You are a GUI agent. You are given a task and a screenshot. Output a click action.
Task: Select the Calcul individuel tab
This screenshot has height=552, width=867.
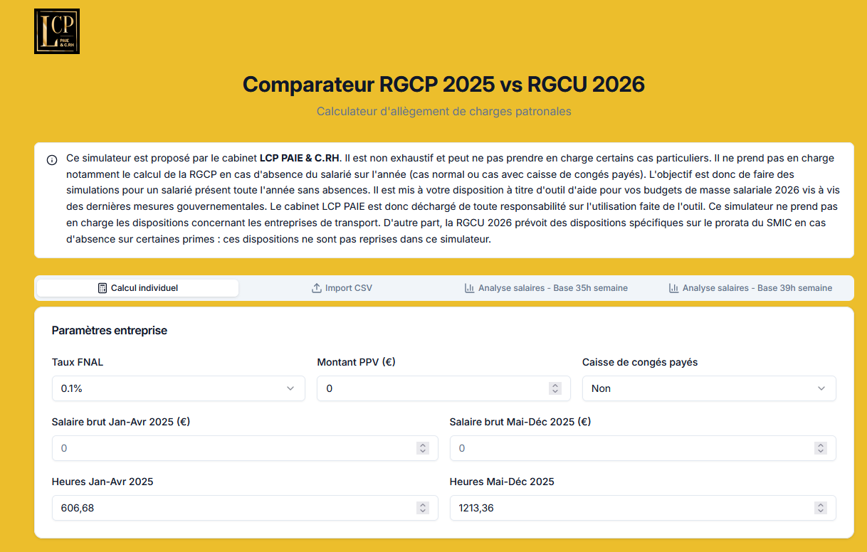(138, 288)
